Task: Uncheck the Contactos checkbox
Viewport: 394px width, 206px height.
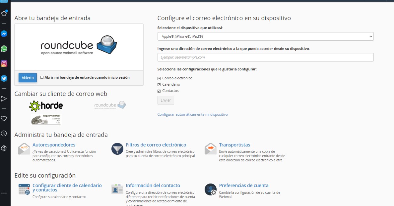Action: (x=159, y=91)
